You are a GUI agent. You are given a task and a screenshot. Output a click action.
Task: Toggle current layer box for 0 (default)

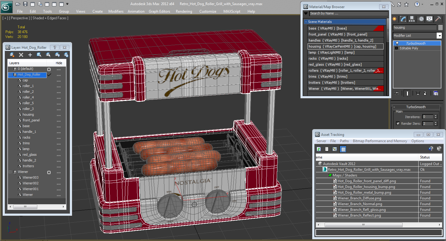click(x=49, y=69)
